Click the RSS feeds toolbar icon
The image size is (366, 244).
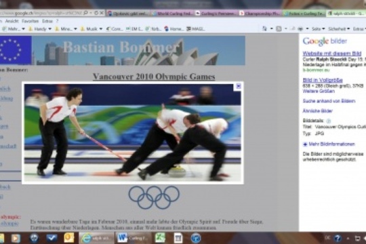point(279,28)
